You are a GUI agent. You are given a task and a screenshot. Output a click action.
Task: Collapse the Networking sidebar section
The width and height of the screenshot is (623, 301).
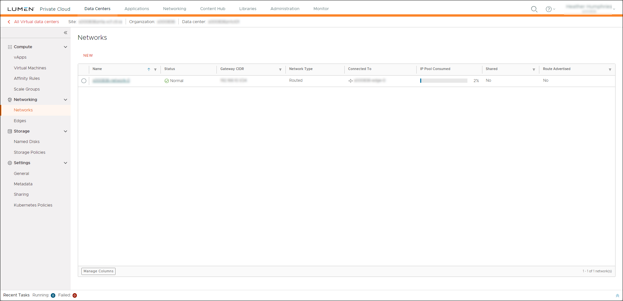tap(65, 100)
